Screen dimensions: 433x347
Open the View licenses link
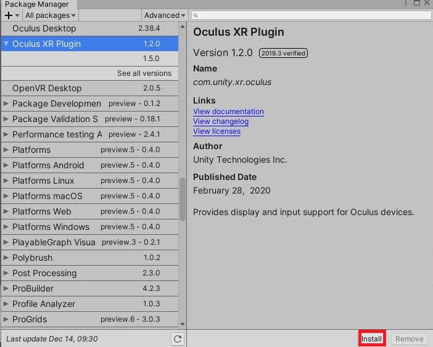tap(216, 131)
